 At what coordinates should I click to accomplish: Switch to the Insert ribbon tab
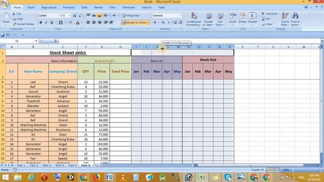point(31,8)
